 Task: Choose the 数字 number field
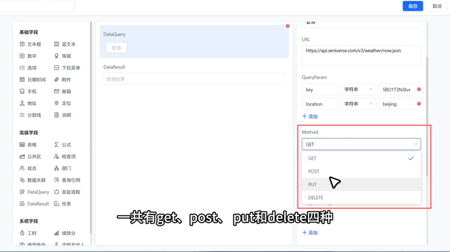point(28,56)
